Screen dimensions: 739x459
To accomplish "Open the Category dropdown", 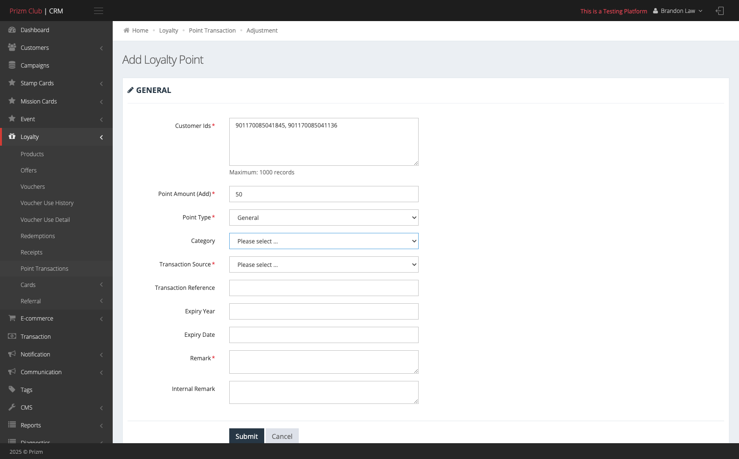I will (324, 241).
